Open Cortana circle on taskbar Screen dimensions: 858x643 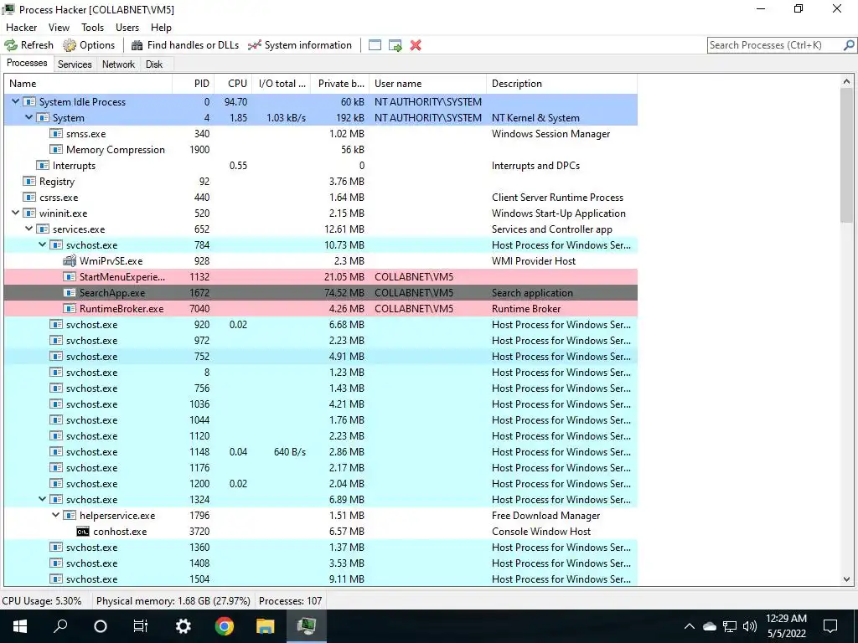pos(101,626)
